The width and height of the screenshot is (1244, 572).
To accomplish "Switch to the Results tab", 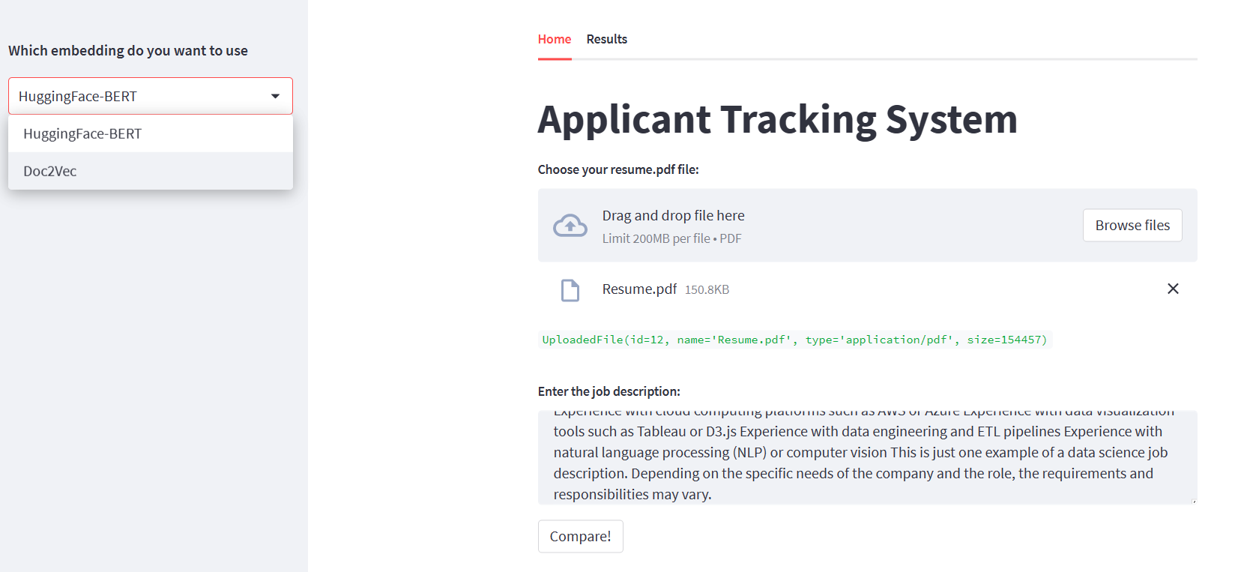I will [x=606, y=39].
